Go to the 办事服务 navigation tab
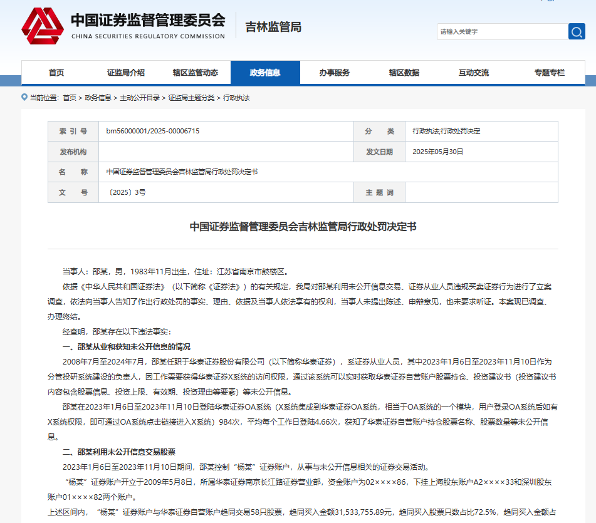This screenshot has width=596, height=523. (x=334, y=73)
